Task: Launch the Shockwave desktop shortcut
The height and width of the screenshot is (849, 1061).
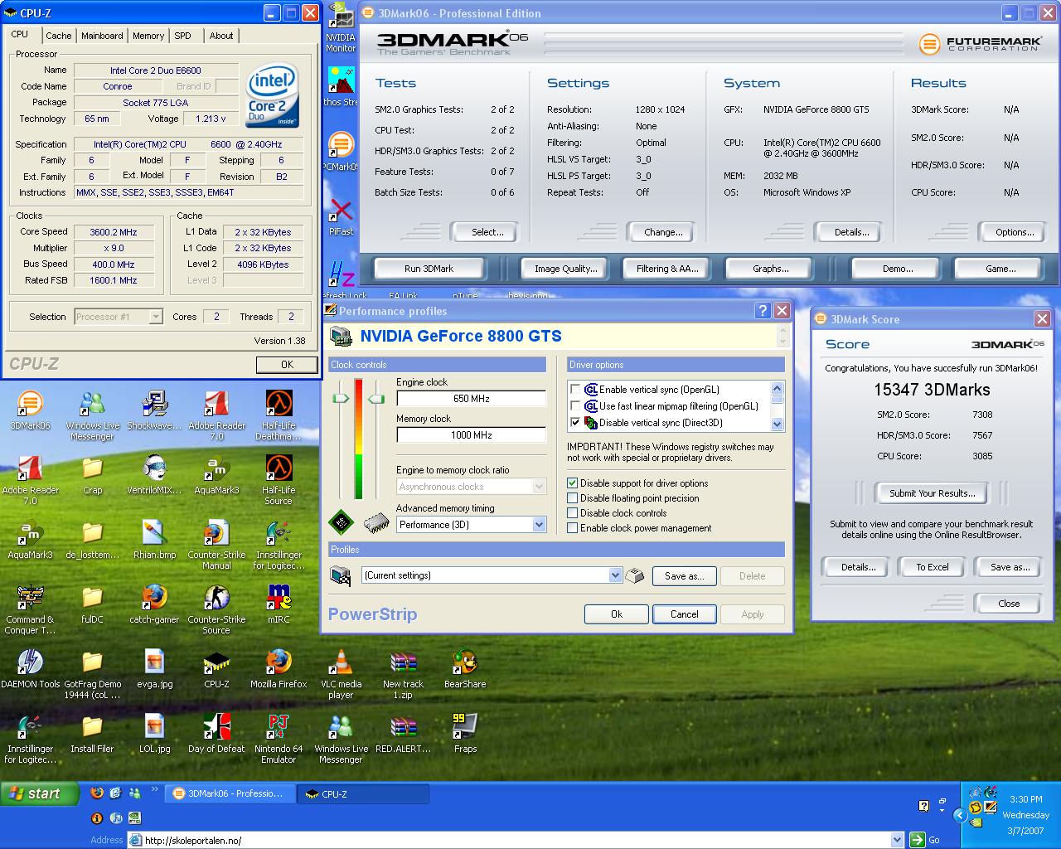Action: click(154, 405)
